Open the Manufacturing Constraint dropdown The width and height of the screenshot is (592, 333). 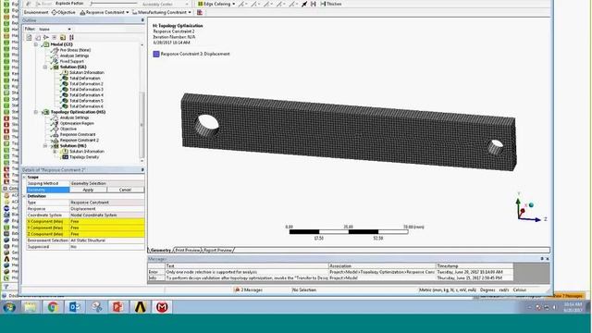click(x=162, y=12)
